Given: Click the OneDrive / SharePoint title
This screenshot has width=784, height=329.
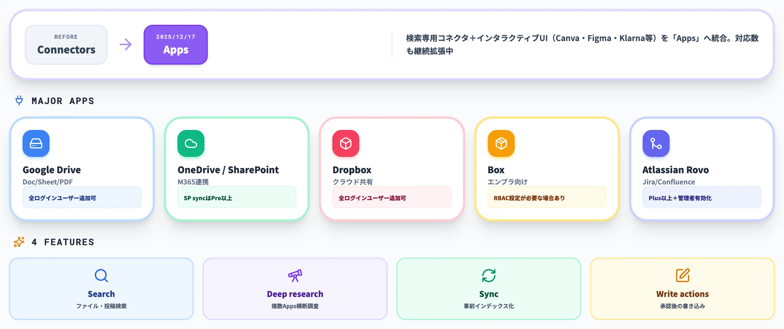Looking at the screenshot, I should [228, 170].
